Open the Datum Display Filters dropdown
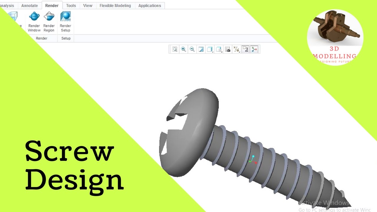This screenshot has height=212, width=377. point(237,49)
